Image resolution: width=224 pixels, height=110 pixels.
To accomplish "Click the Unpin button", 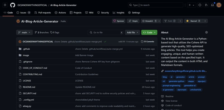I will coord(133,21).
